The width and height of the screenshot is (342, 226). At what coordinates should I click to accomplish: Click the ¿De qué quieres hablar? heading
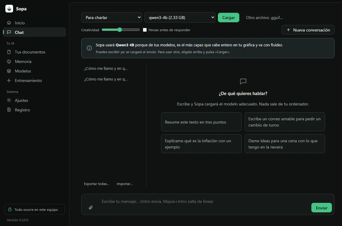pos(243,93)
